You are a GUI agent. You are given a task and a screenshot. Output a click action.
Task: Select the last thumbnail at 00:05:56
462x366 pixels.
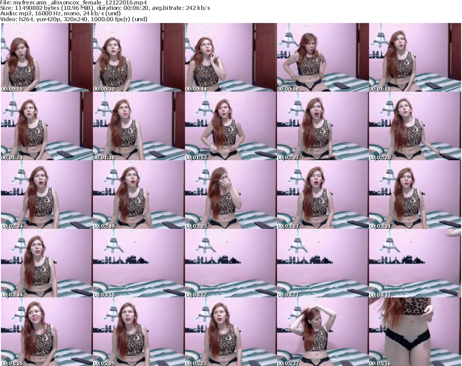[x=415, y=332]
